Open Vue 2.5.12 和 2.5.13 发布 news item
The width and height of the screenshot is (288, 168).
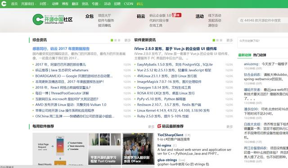point(174,70)
